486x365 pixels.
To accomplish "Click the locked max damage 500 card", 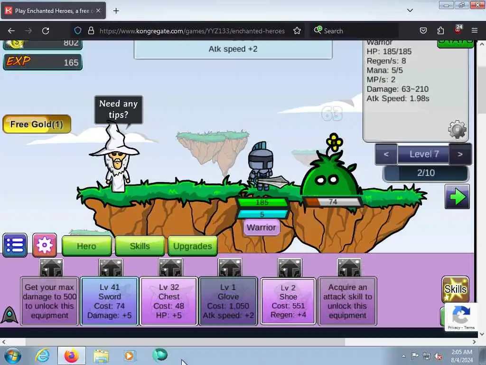I will tap(49, 301).
